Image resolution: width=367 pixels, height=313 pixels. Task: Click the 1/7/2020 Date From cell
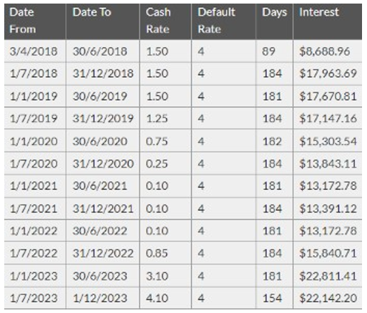(35, 164)
